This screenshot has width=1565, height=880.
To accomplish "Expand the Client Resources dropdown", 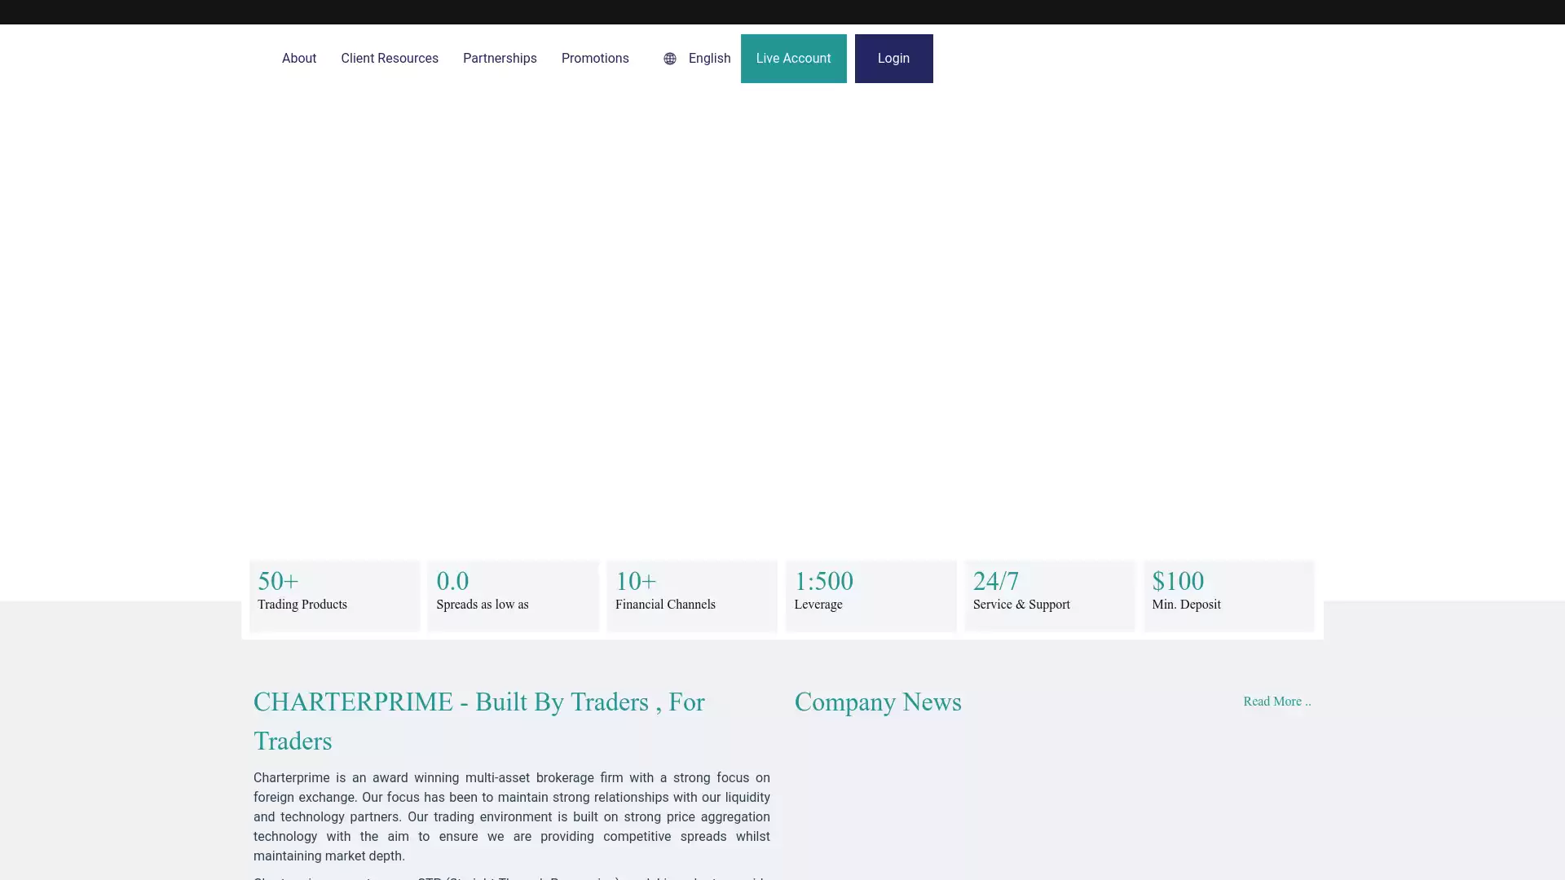I will [x=389, y=58].
